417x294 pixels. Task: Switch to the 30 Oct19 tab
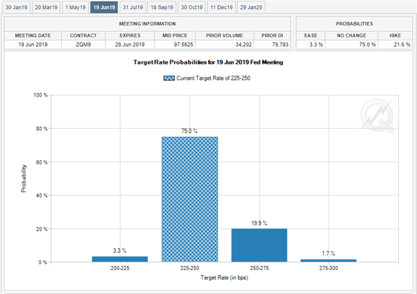click(x=192, y=7)
